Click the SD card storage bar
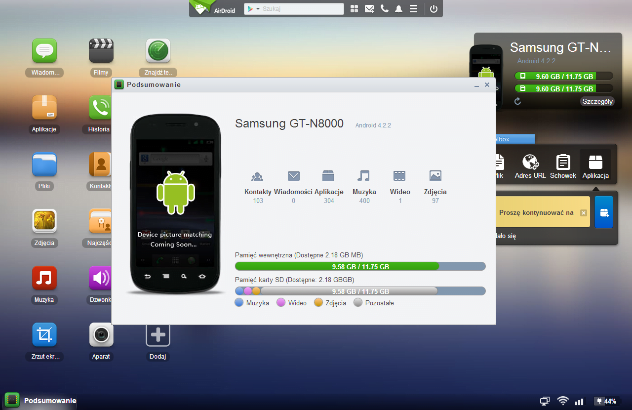 pyautogui.click(x=360, y=291)
